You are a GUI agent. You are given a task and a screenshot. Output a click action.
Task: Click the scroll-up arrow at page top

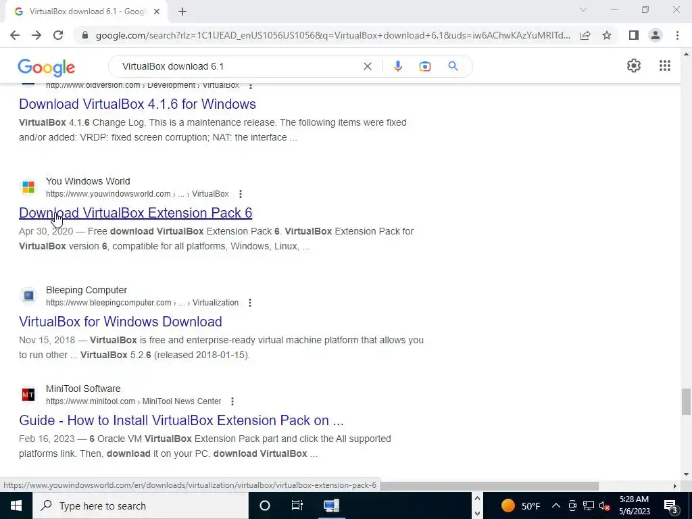coord(686,54)
